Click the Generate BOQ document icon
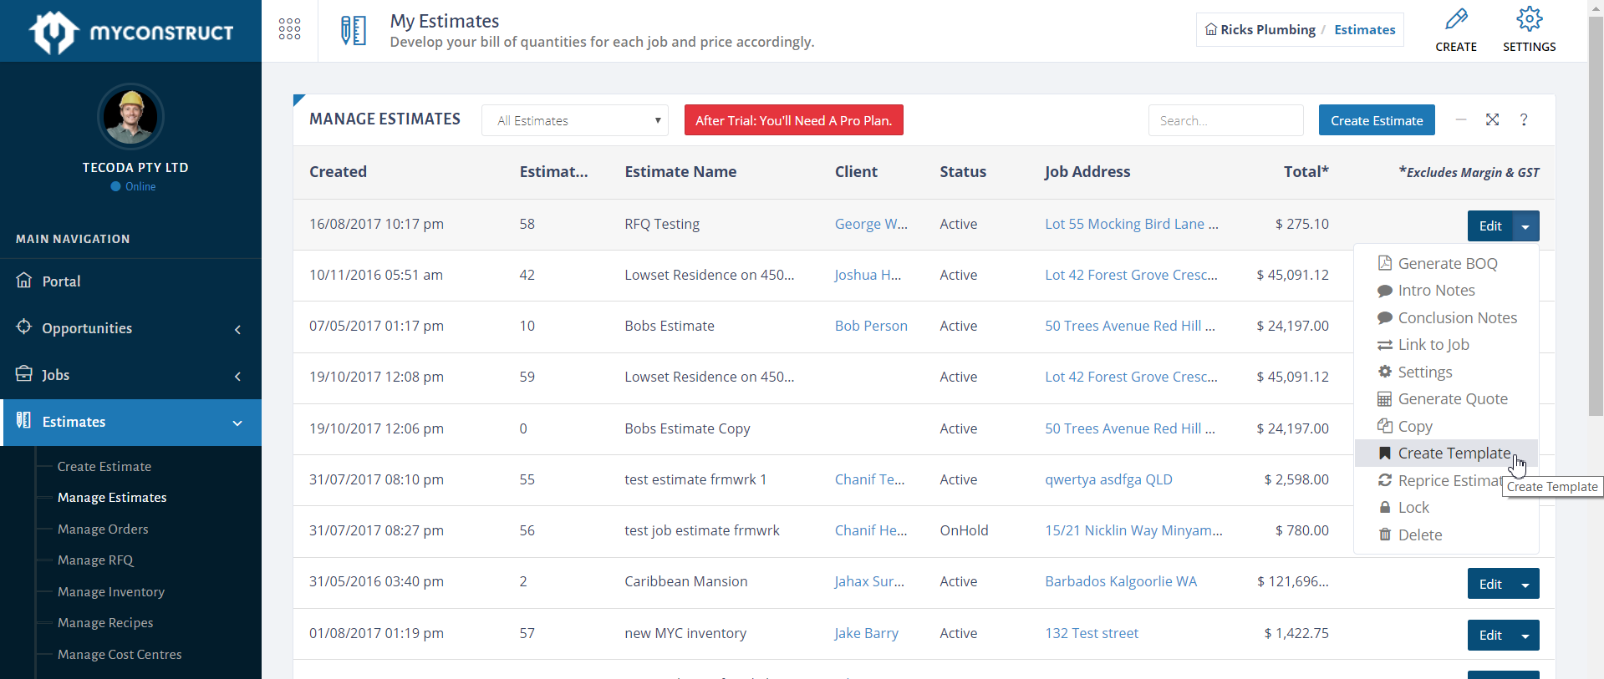The width and height of the screenshot is (1604, 679). 1384,263
